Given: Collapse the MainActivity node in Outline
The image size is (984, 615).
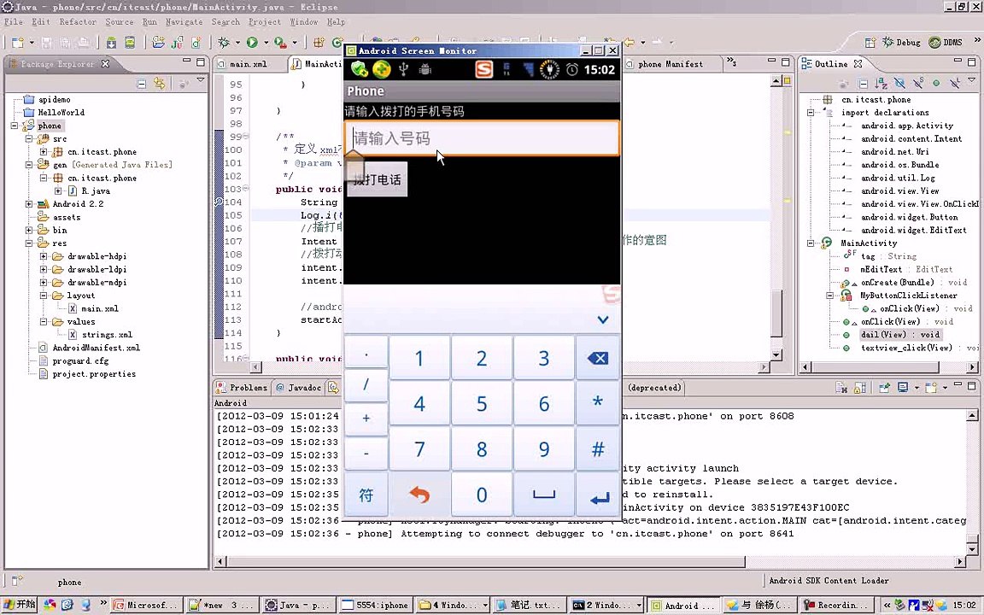Looking at the screenshot, I should (811, 243).
